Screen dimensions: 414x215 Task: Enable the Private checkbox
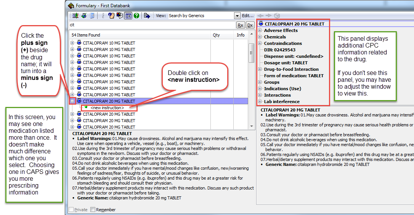point(71,210)
